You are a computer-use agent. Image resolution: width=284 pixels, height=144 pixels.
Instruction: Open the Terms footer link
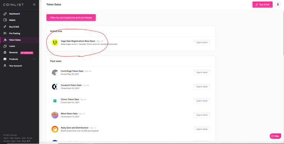(x=29, y=138)
